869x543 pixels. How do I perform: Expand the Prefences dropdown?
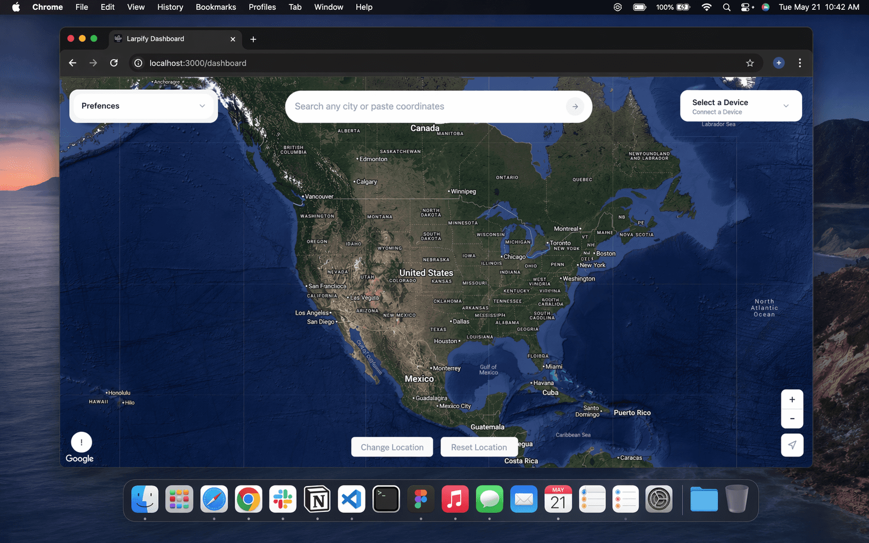tap(144, 106)
